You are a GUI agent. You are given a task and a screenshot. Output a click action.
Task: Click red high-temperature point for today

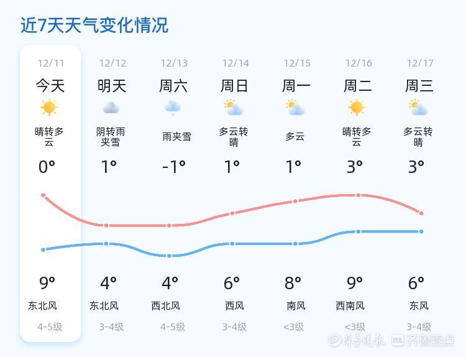pos(43,195)
